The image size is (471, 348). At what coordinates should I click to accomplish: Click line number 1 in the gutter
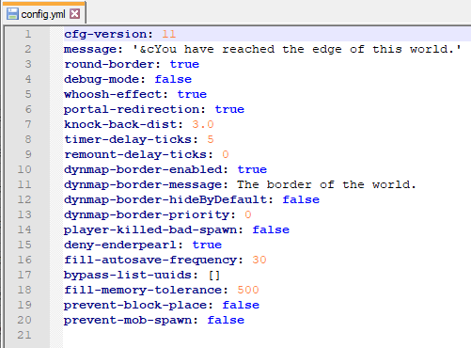coord(28,34)
